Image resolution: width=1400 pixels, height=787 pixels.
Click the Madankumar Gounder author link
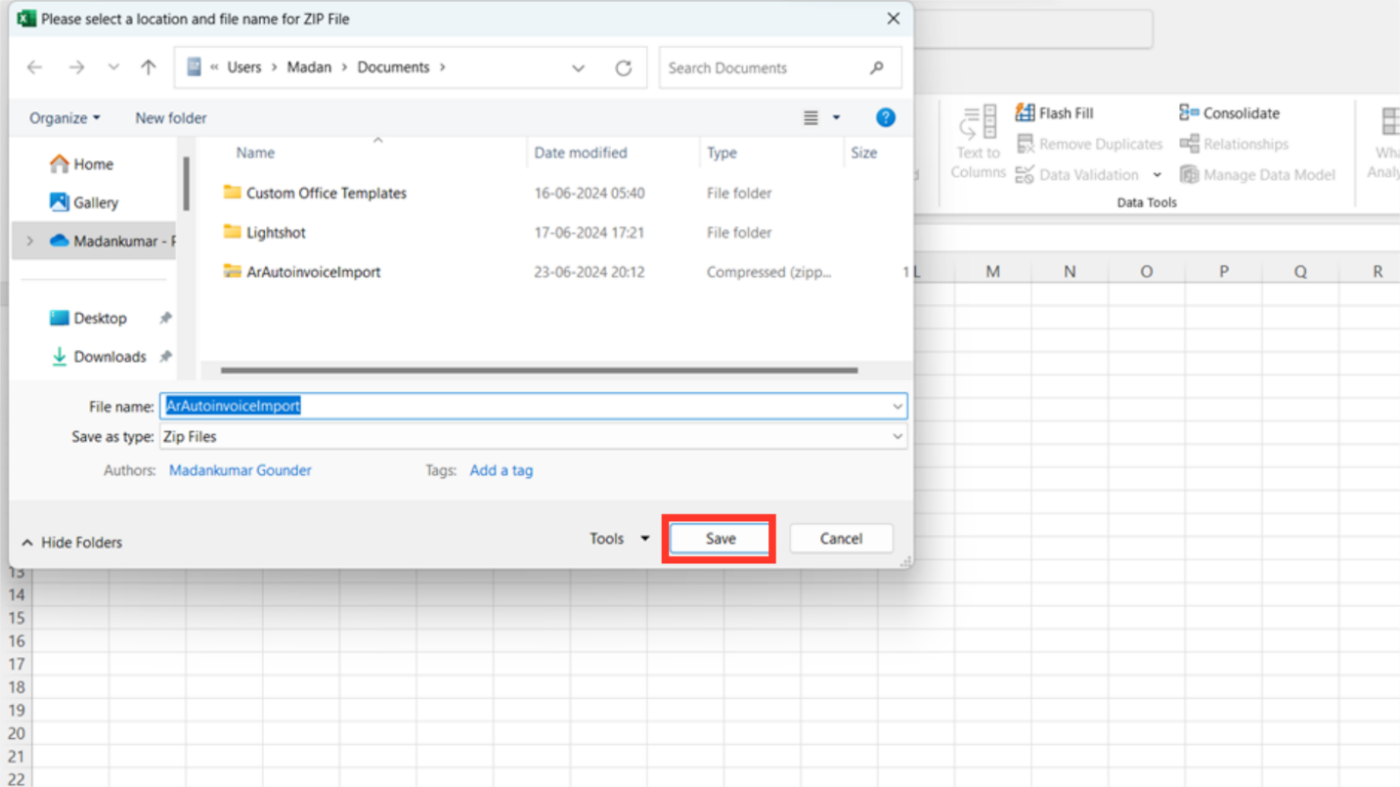click(x=241, y=470)
